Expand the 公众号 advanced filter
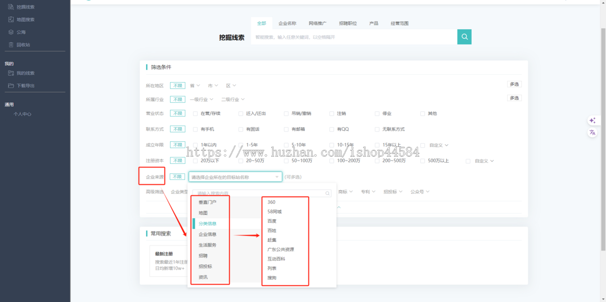The image size is (606, 302). (x=420, y=192)
